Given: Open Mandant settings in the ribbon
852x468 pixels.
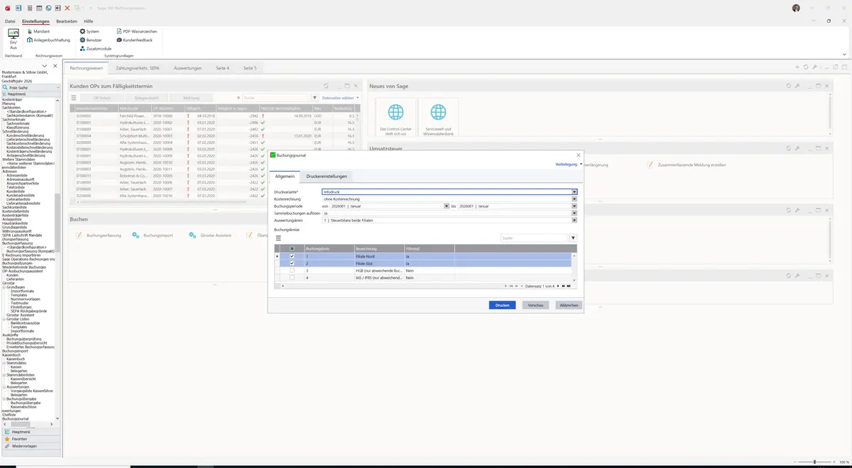Looking at the screenshot, I should [38, 31].
